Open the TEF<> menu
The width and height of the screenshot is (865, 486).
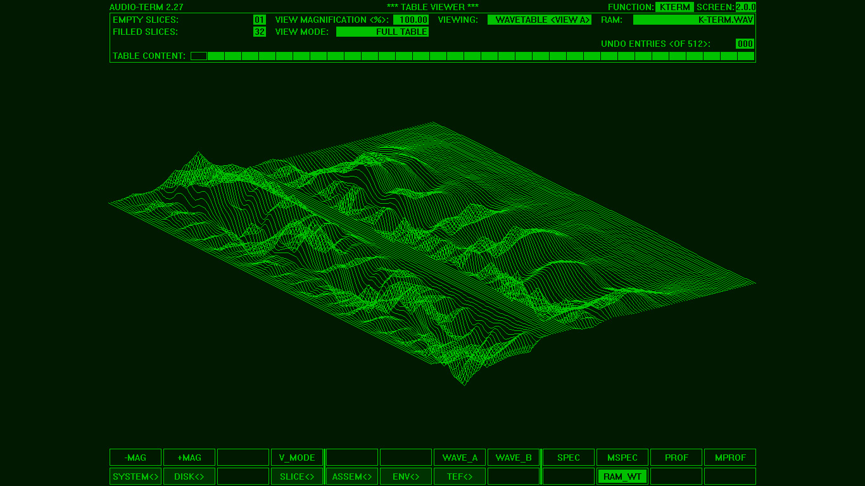[x=460, y=477]
